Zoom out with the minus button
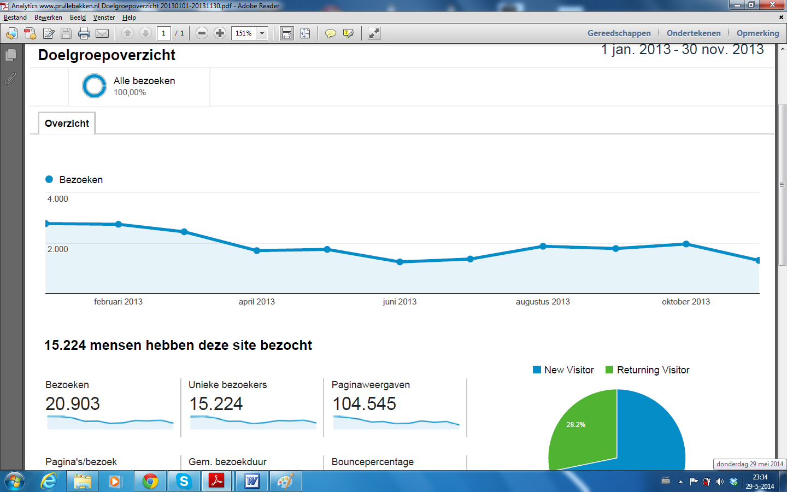This screenshot has width=787, height=492. [202, 33]
